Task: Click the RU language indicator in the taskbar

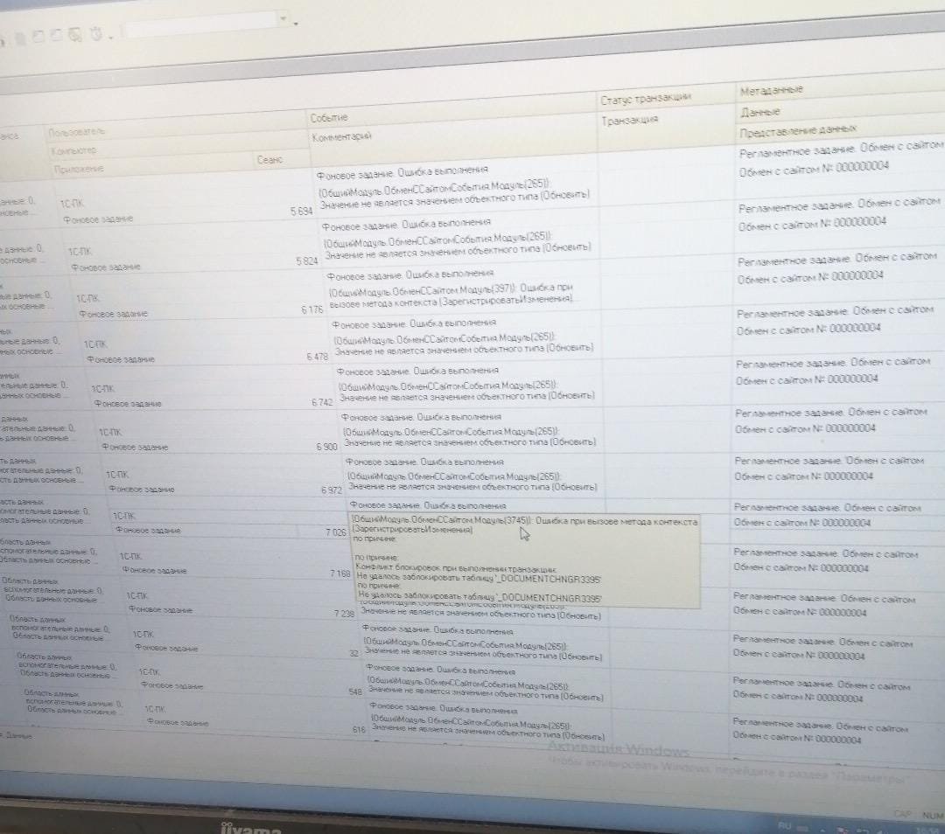Action: (784, 824)
